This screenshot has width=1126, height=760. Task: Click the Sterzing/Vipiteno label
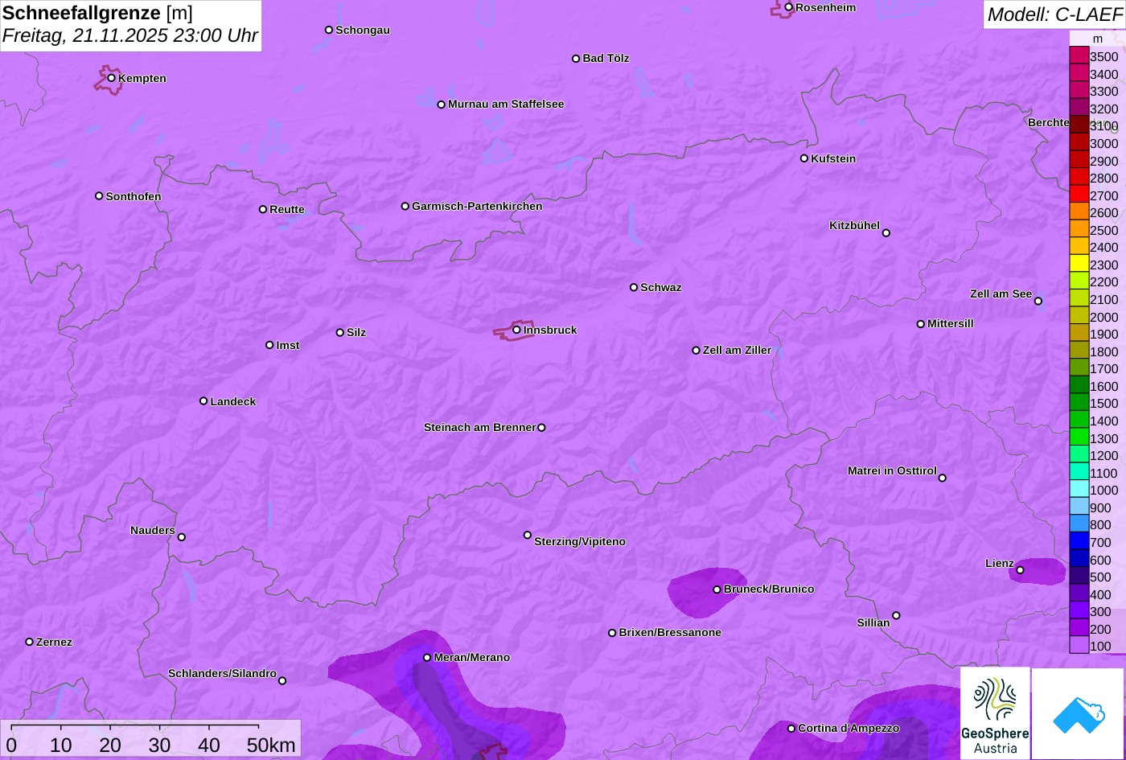click(x=580, y=541)
